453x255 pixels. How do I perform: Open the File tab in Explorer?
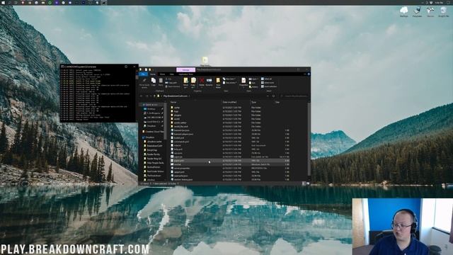pos(143,74)
